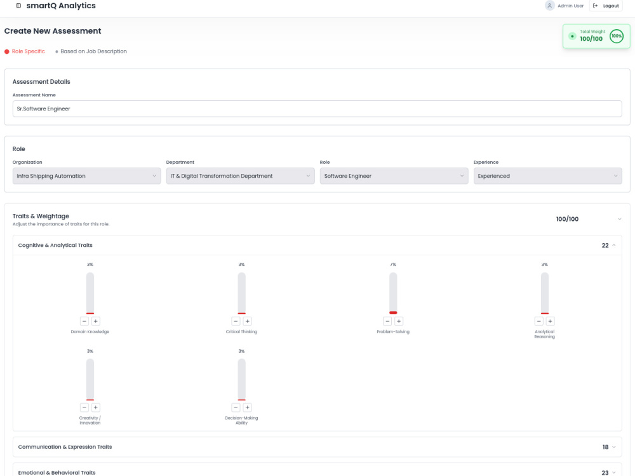
Task: Expand the Communication & Expression Traits section
Action: [317, 447]
